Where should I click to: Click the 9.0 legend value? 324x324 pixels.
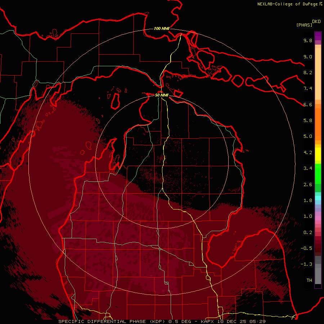[x=308, y=57]
